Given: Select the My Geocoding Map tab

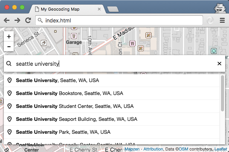Looking at the screenshot, I should point(67,9).
